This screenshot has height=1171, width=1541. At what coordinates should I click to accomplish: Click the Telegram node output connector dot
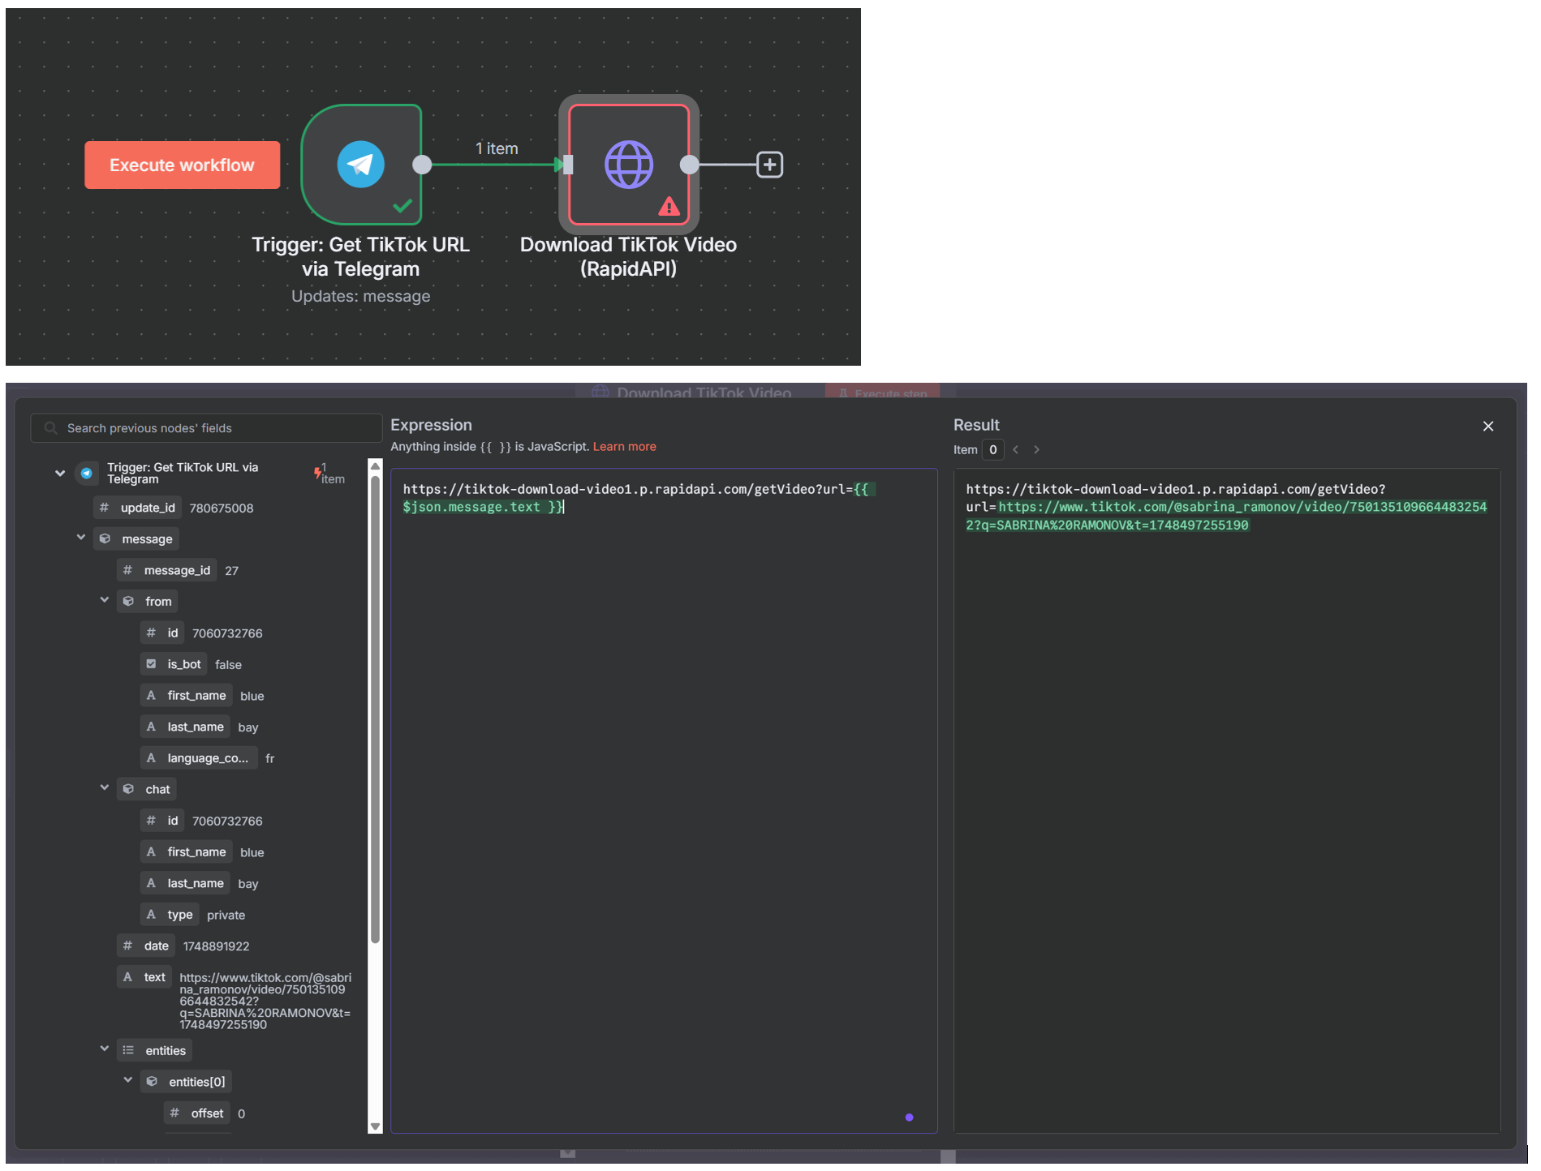422,165
